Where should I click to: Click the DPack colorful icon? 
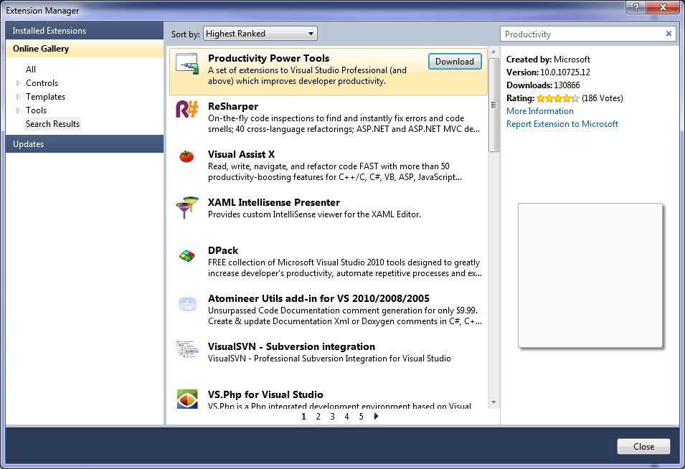(x=187, y=255)
